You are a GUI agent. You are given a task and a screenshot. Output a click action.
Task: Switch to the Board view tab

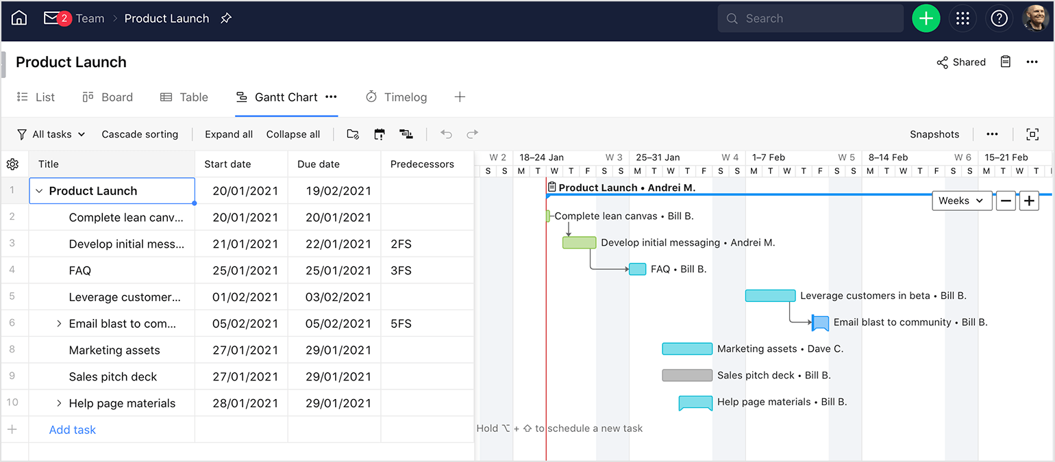[108, 97]
